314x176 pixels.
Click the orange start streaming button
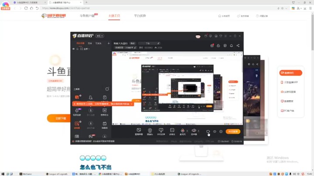[x=233, y=132]
